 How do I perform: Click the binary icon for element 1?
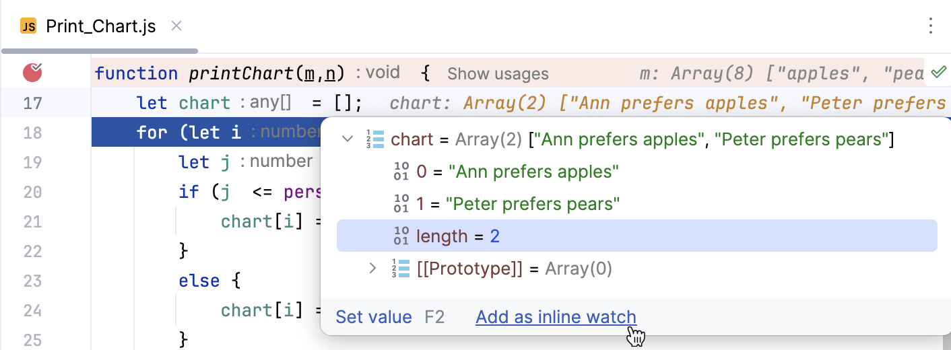401,203
